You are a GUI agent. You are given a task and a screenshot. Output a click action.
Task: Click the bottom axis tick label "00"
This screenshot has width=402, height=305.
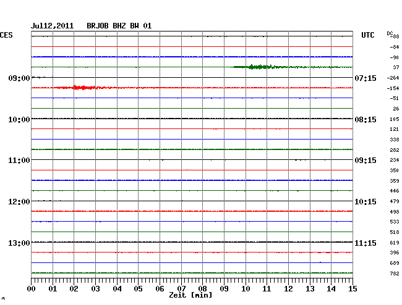tap(31, 289)
